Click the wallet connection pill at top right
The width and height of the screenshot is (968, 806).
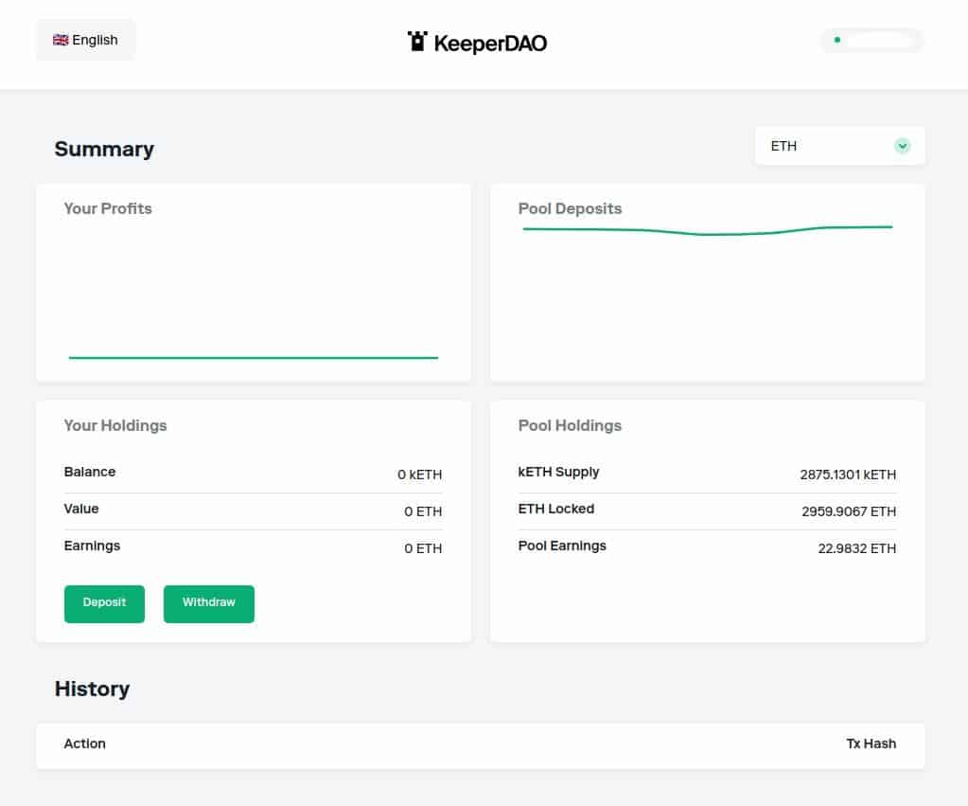871,40
